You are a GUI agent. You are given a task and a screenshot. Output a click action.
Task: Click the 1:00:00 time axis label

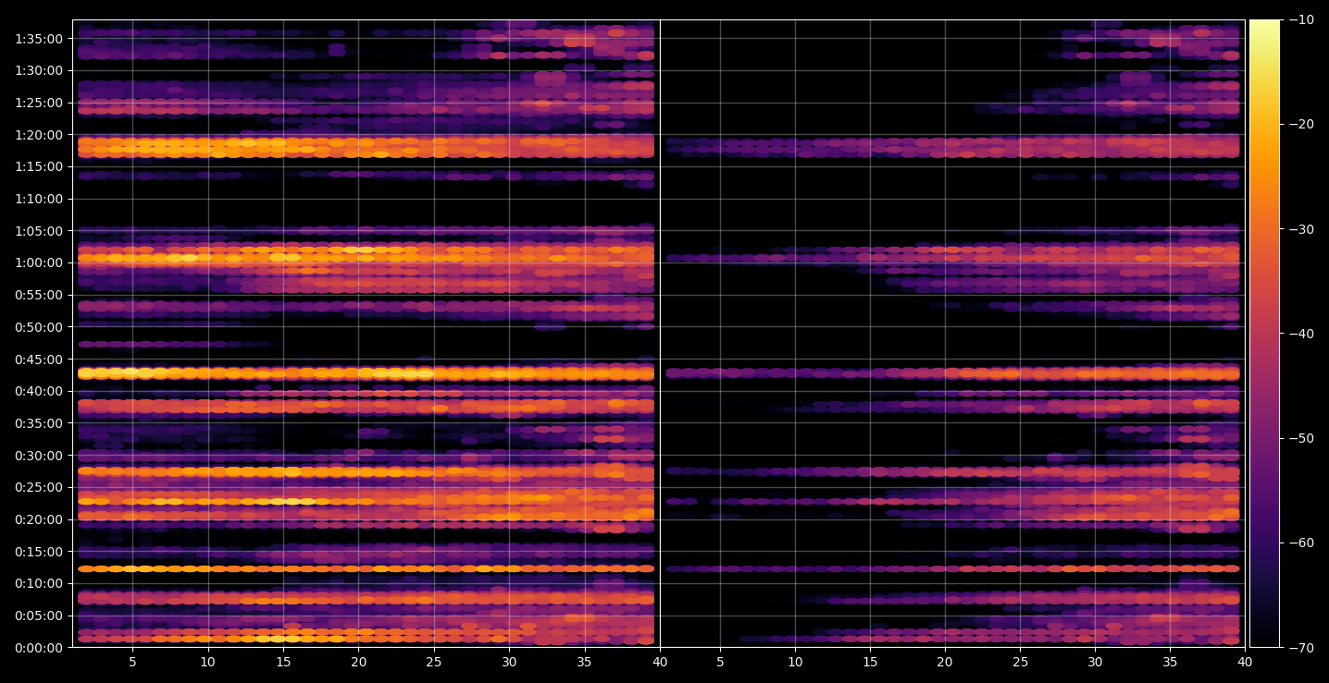tap(39, 262)
